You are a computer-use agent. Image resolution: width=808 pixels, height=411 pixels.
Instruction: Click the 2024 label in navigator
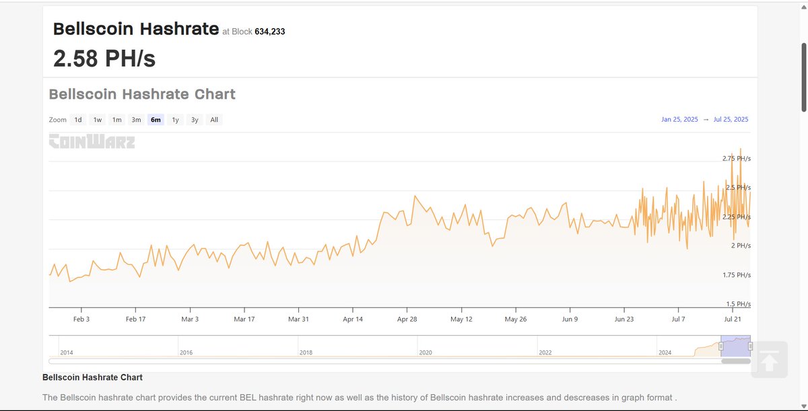click(665, 352)
